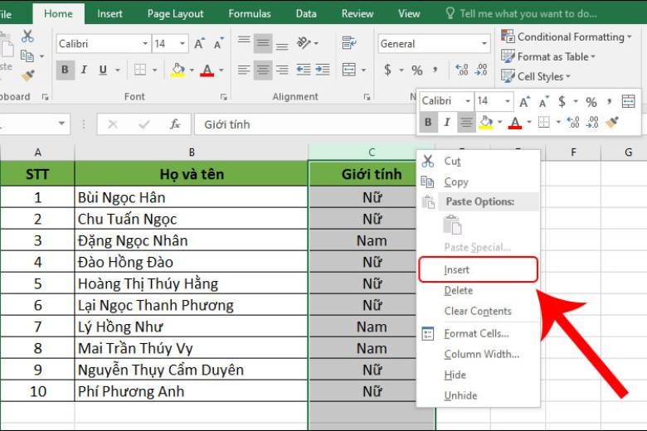Viewport: 647px width, 431px height.
Task: Open the View tab
Action: click(409, 13)
